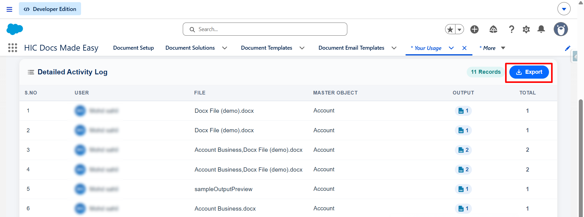Close the Your Usage tab

(464, 48)
